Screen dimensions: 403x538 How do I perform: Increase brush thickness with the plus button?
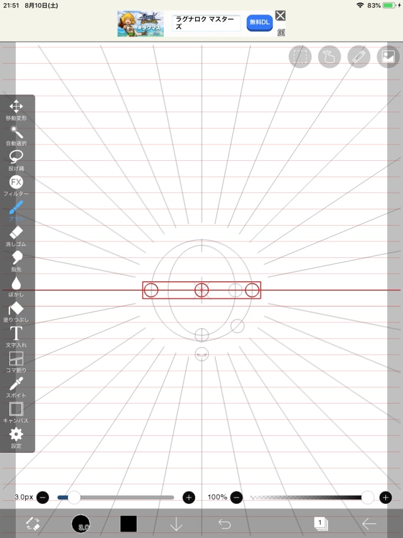189,497
